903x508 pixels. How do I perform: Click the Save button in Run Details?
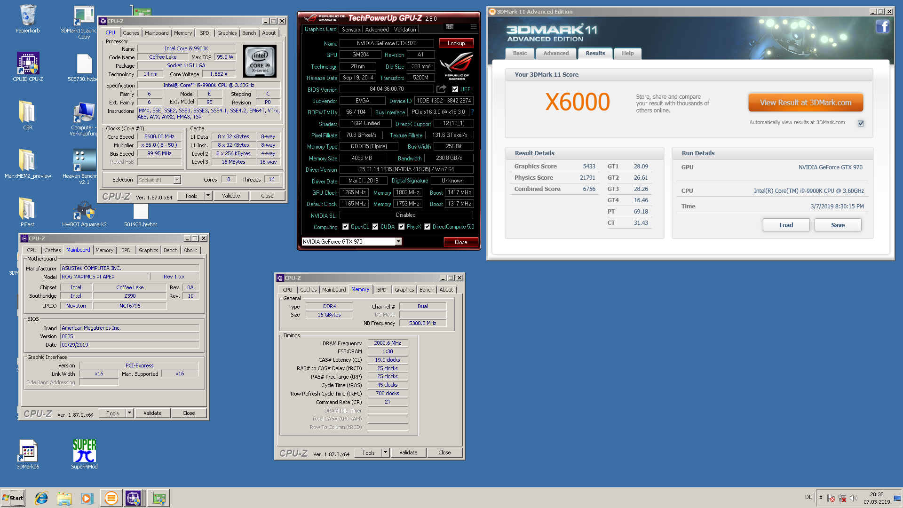pyautogui.click(x=838, y=225)
